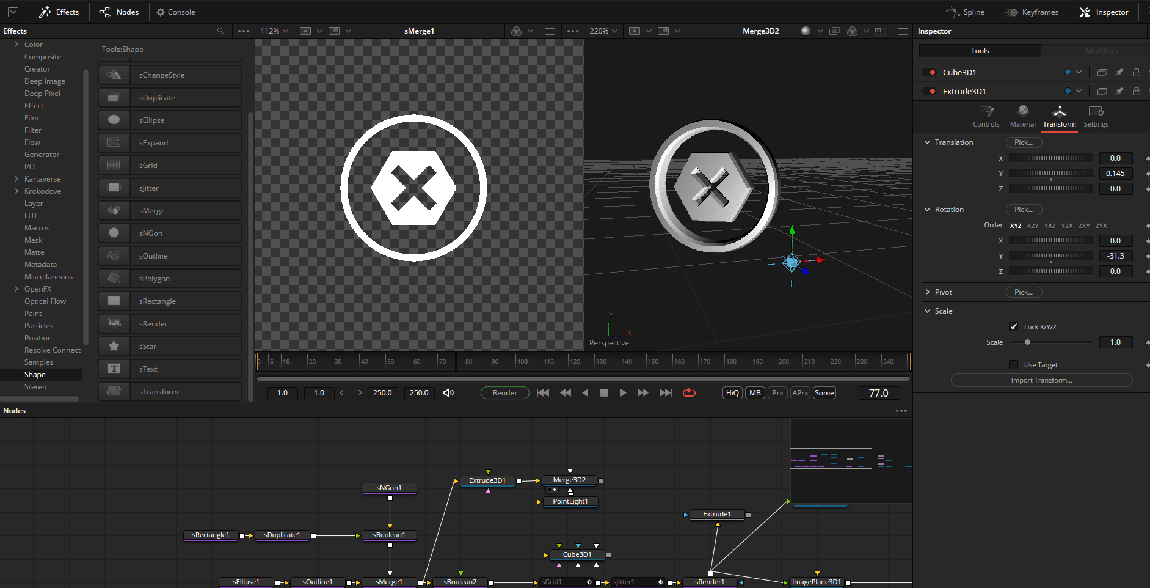Uncheck the Lock X/Y/Z option
This screenshot has height=588, width=1150.
[1014, 326]
